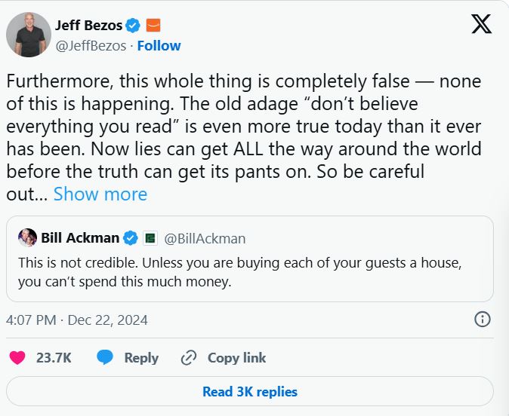
Task: Open Bill Ackman's small avatar
Action: coord(28,238)
